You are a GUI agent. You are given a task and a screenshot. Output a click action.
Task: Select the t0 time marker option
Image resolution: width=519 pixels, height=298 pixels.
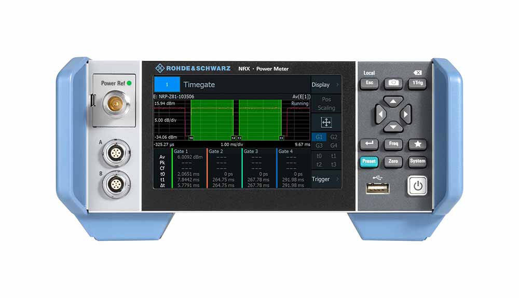point(319,156)
